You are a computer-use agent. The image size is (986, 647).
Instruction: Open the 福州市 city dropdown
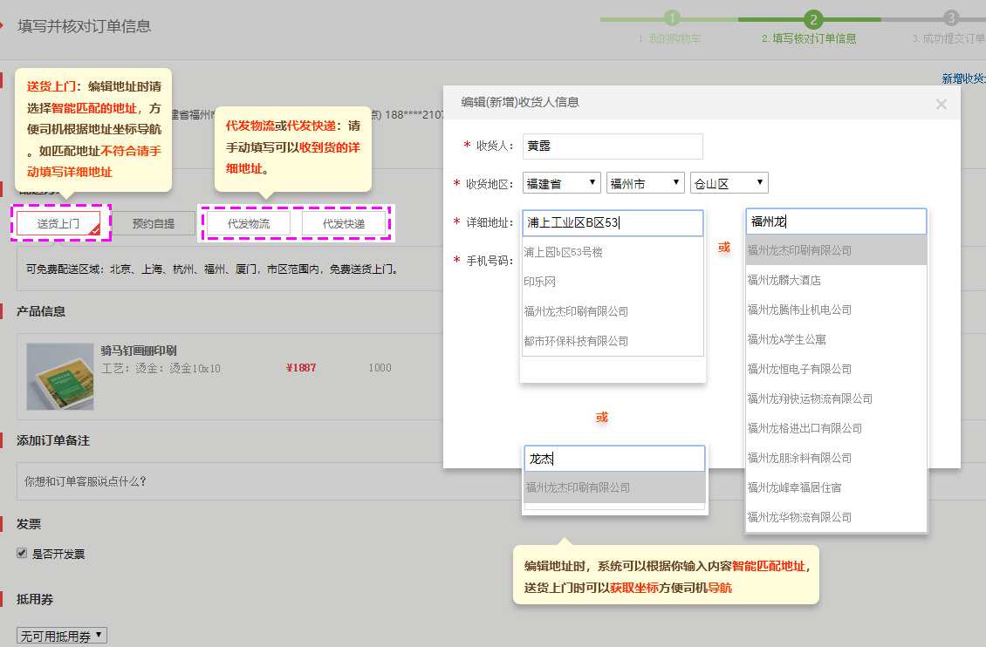tap(646, 183)
